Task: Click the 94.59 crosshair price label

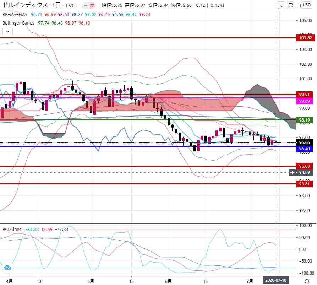Action: pyautogui.click(x=304, y=172)
